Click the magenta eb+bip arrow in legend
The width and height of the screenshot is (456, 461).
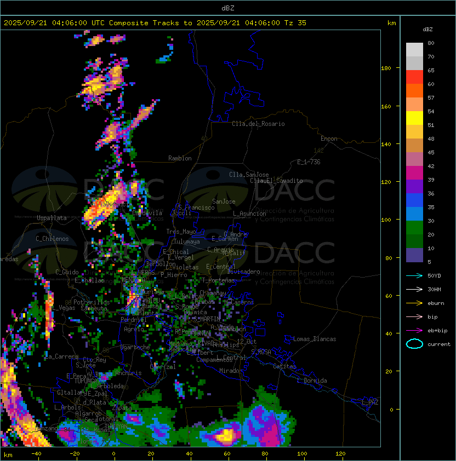tap(414, 331)
